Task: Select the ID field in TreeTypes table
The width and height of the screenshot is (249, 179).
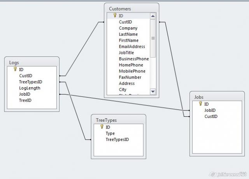Action: [x=119, y=127]
